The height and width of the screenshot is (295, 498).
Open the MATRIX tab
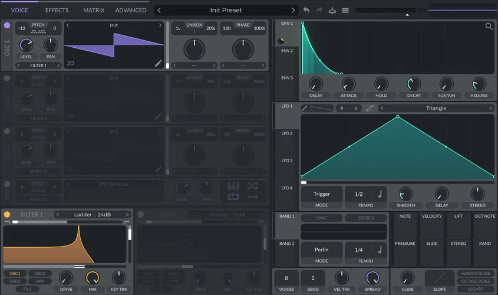(x=94, y=10)
